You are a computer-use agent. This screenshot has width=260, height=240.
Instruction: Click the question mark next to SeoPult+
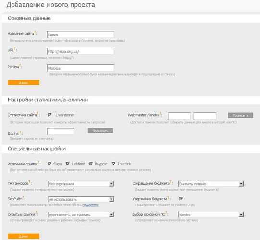point(23,197)
